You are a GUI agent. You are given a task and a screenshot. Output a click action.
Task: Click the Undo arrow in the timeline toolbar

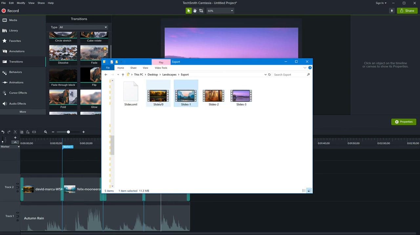click(x=3, y=132)
